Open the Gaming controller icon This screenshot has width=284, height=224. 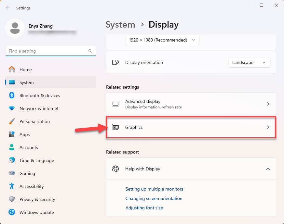(x=12, y=173)
